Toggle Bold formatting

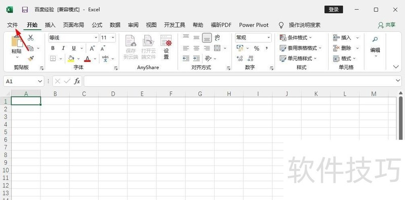[53, 48]
